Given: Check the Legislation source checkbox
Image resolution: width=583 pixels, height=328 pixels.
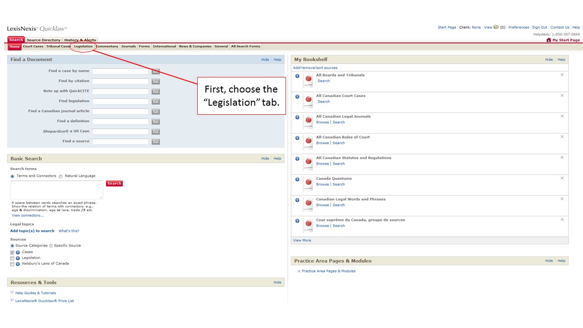Looking at the screenshot, I should (12, 258).
